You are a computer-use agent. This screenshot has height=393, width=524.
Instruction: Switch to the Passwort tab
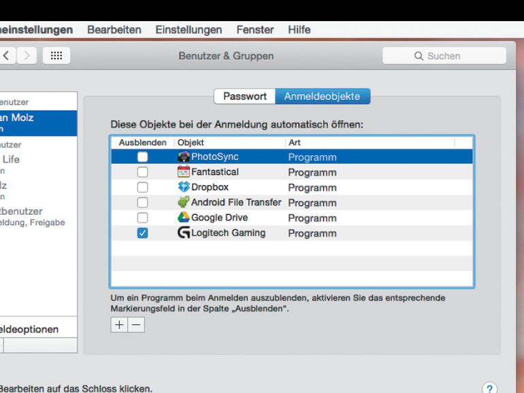tap(244, 96)
